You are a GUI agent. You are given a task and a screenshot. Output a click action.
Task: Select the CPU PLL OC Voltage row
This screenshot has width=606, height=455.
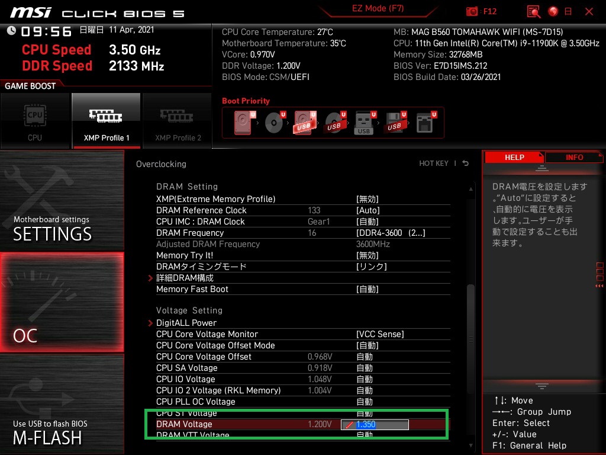point(303,402)
